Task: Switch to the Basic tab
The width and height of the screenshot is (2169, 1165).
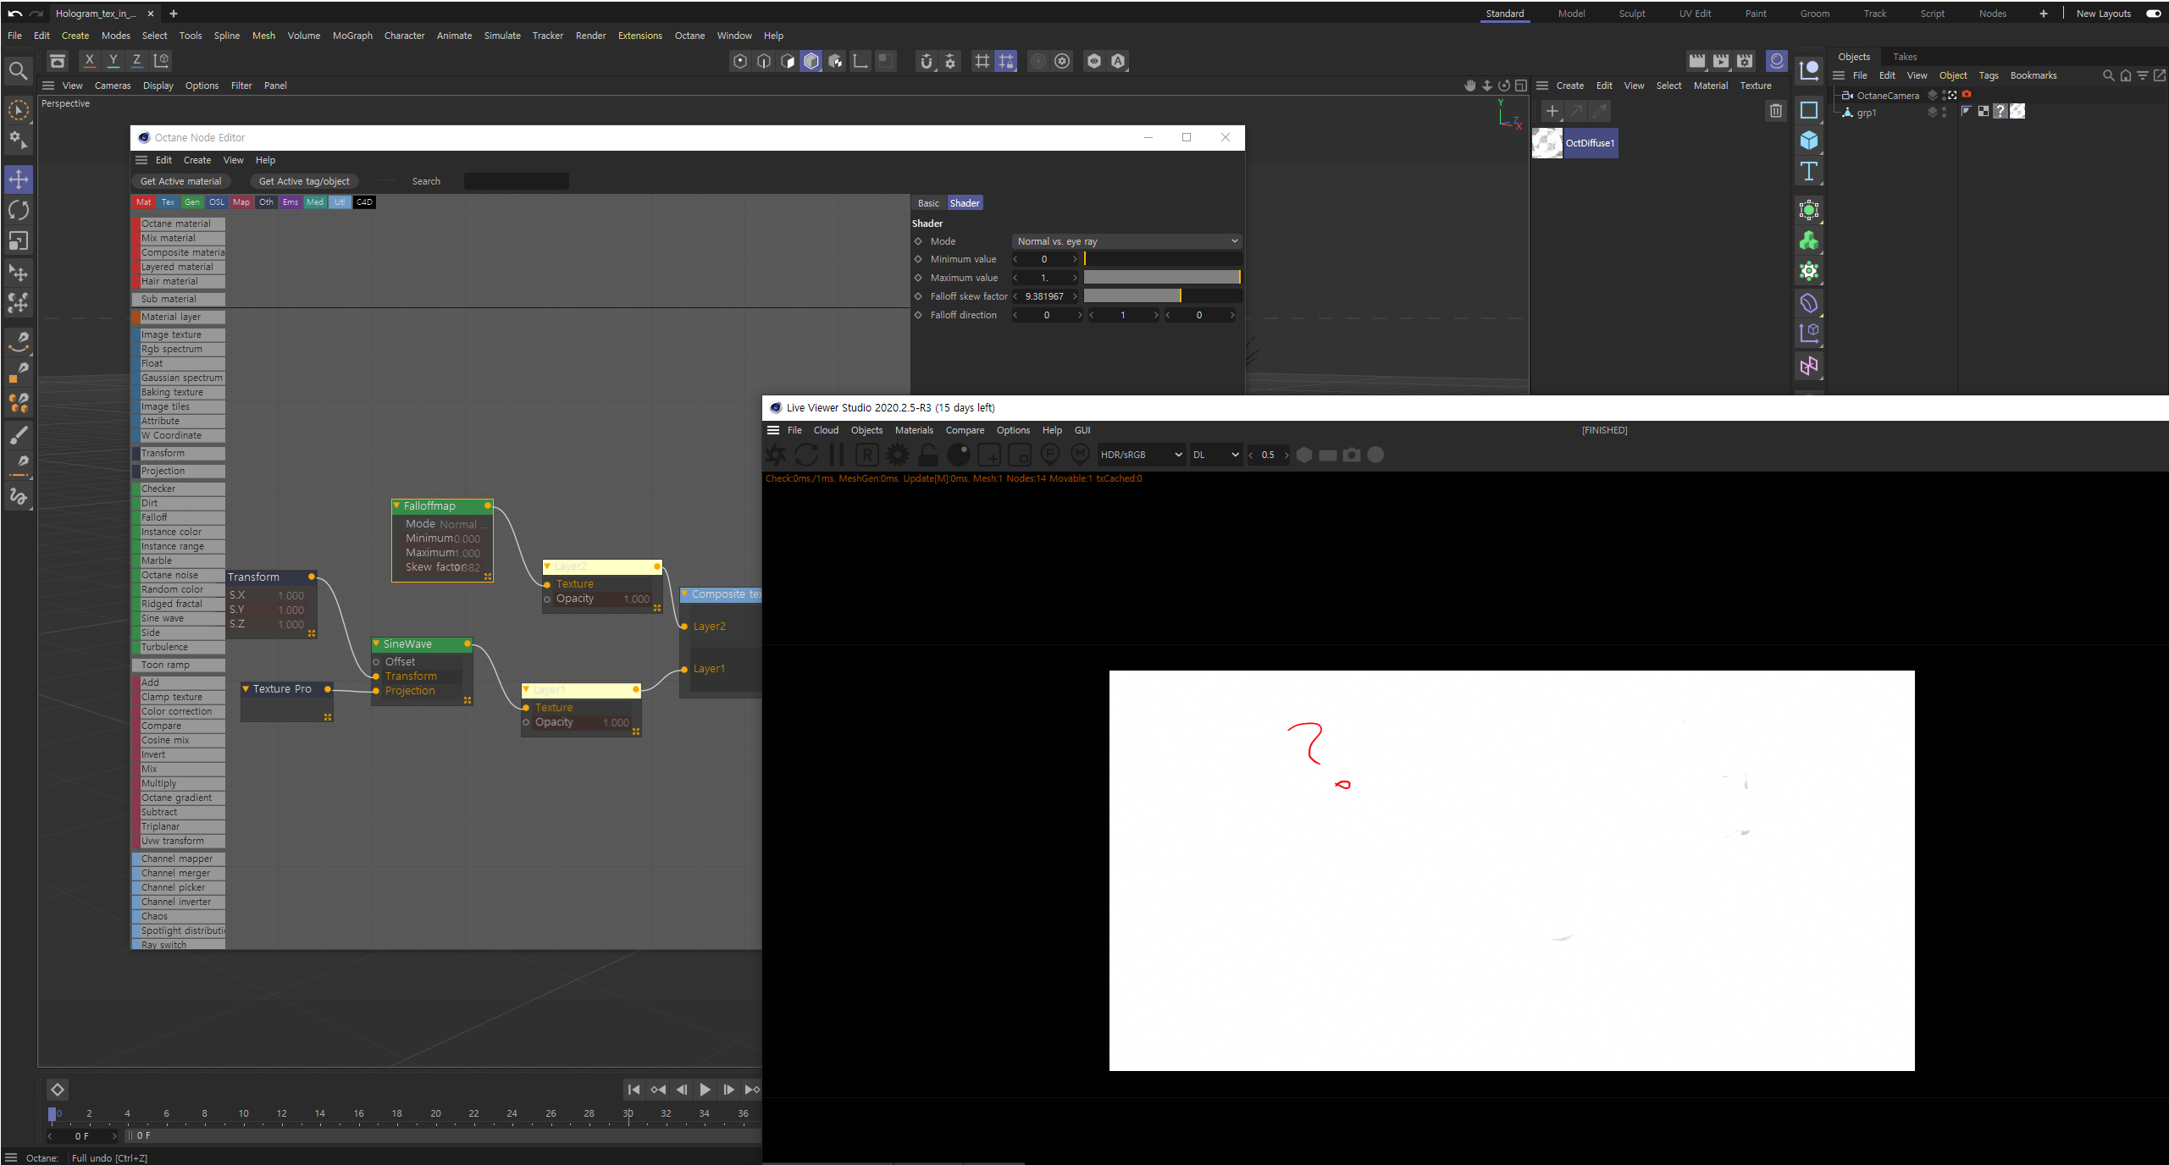Action: click(x=928, y=203)
